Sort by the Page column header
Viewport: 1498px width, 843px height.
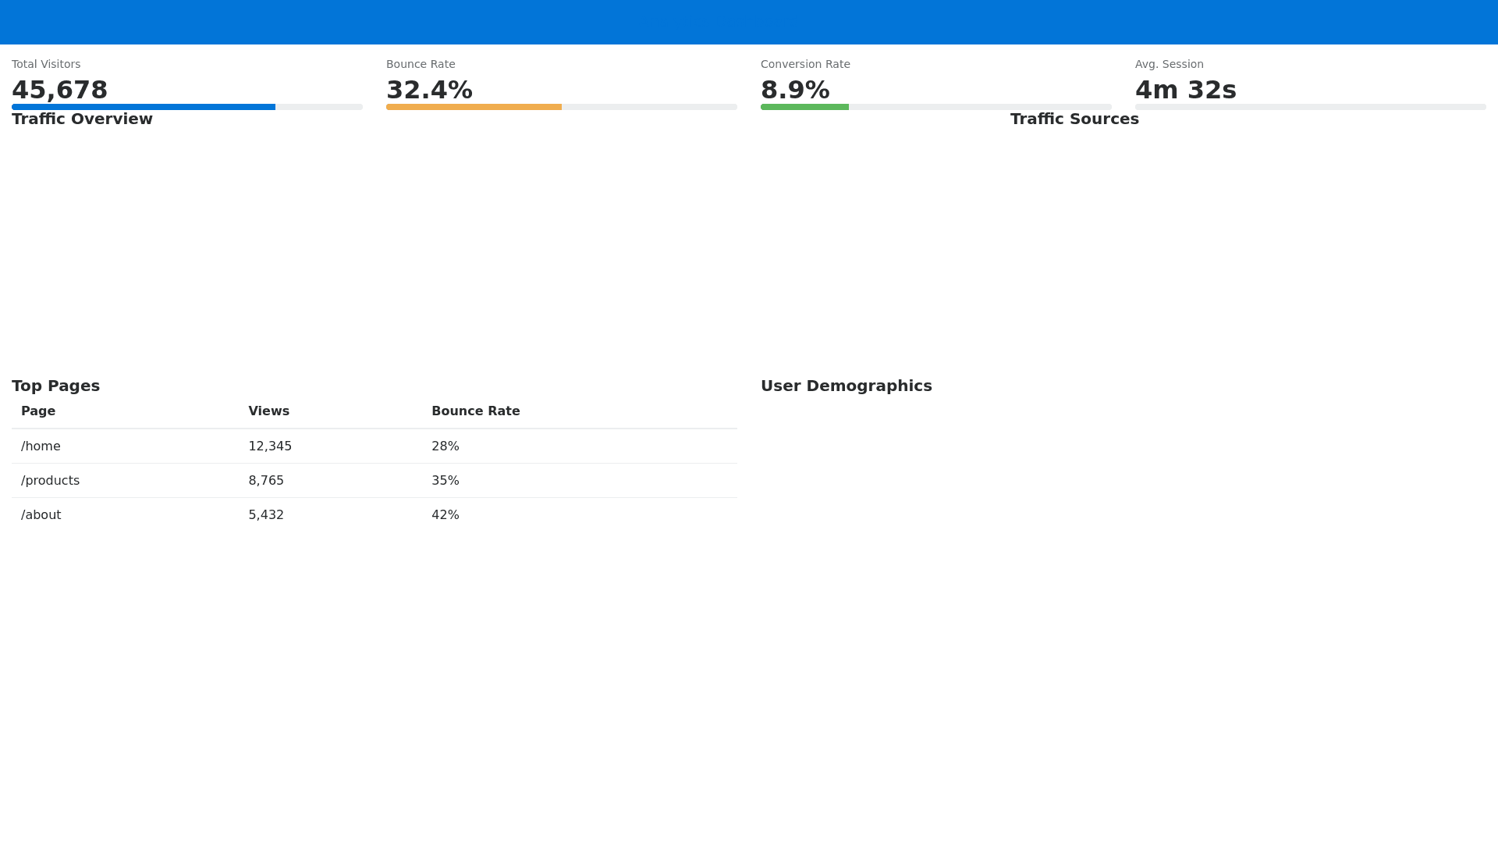point(38,411)
